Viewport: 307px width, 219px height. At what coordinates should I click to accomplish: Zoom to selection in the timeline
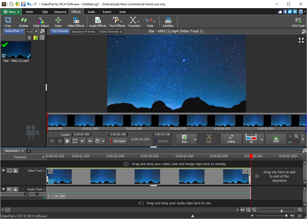248,210
